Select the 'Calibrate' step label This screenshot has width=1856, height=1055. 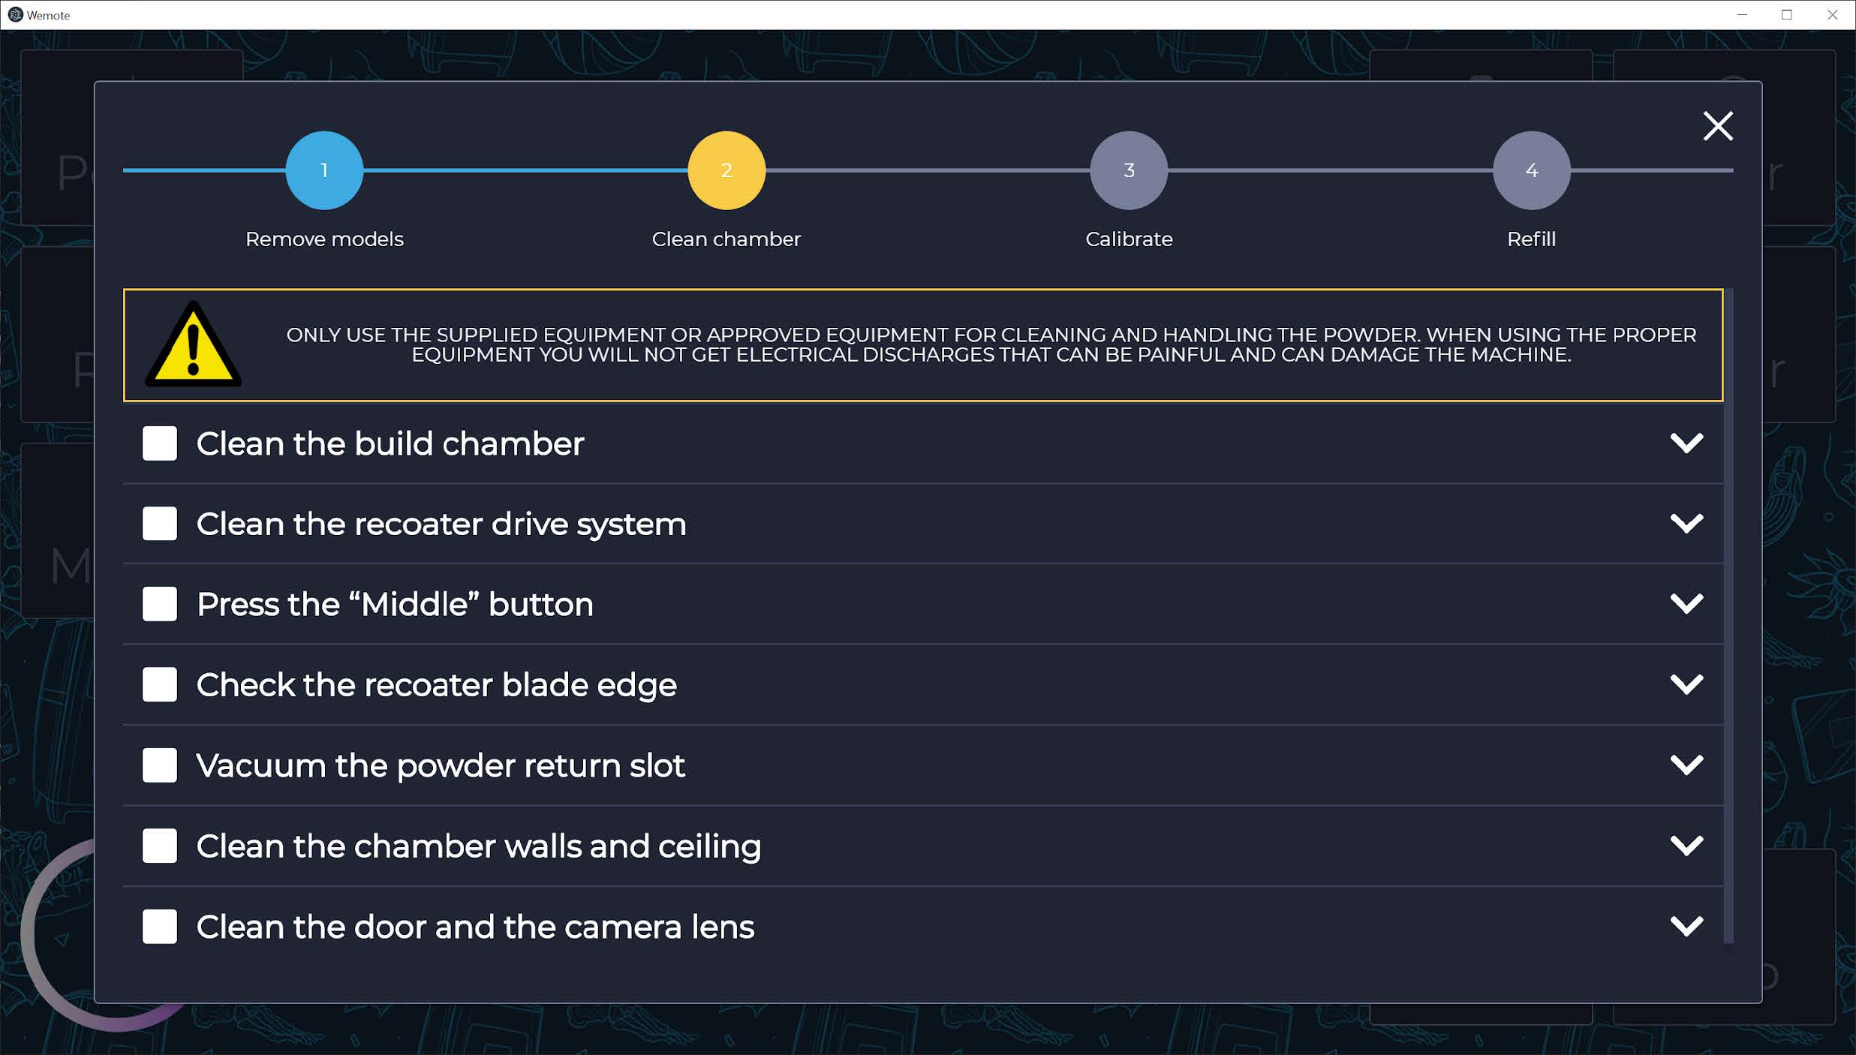[1128, 239]
